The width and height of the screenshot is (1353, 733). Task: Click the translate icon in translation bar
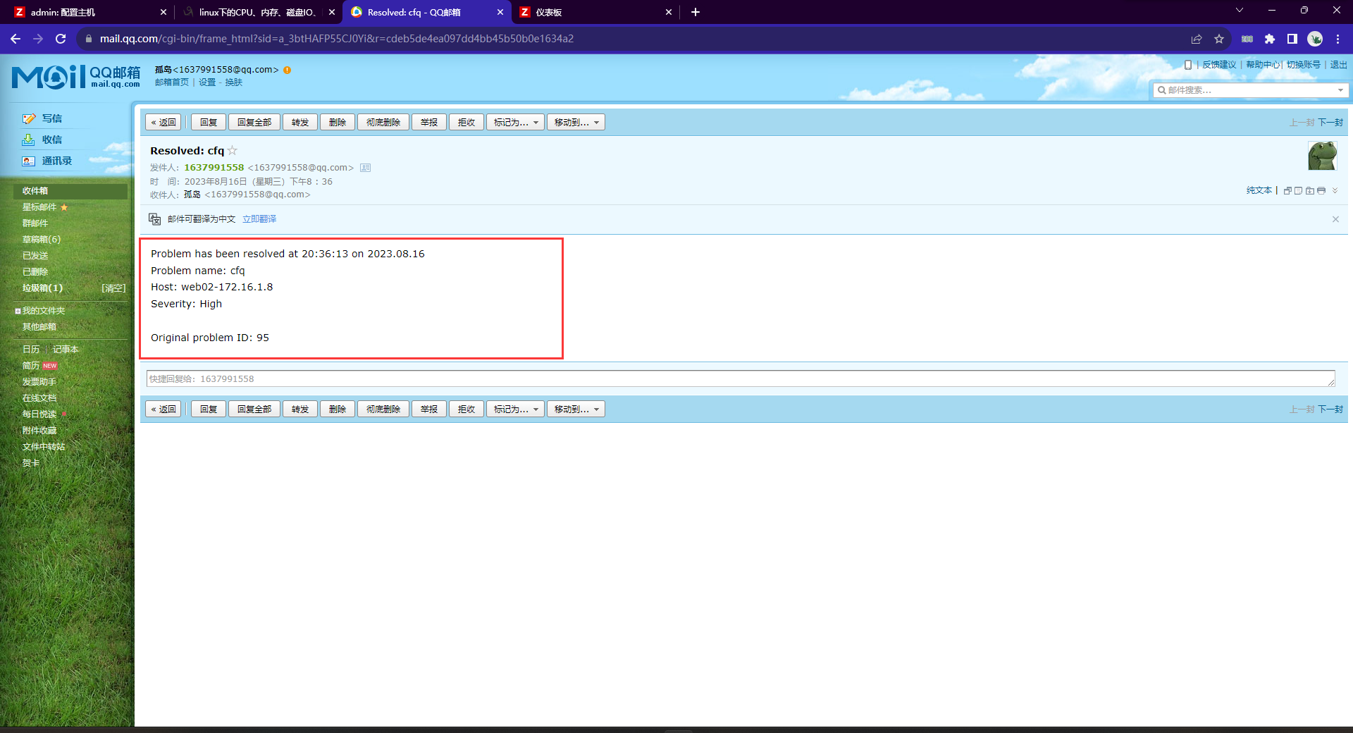tap(155, 219)
